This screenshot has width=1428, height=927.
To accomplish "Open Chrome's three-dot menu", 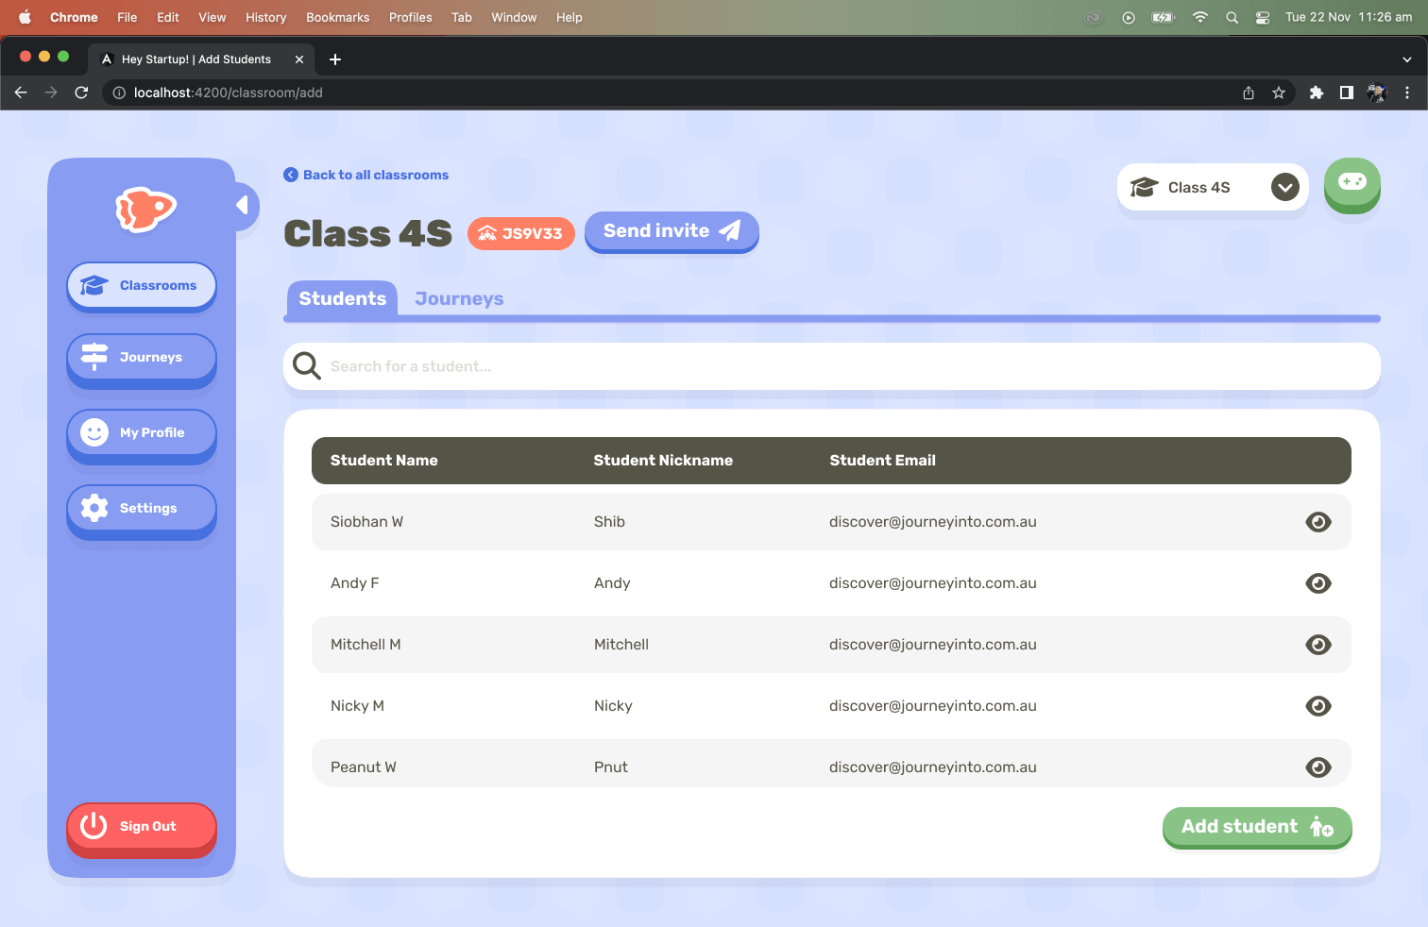I will pyautogui.click(x=1406, y=93).
